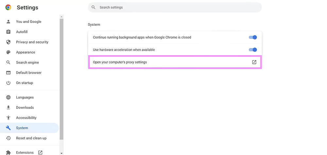Click the person icon beside You and Google
Image resolution: width=327 pixels, height=155 pixels.
click(9, 21)
